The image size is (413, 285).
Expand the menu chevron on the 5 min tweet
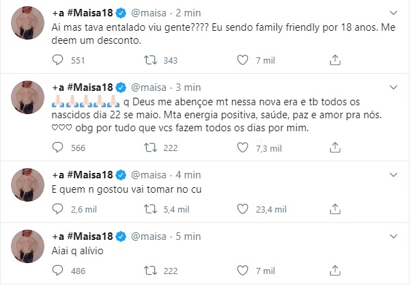(394, 236)
